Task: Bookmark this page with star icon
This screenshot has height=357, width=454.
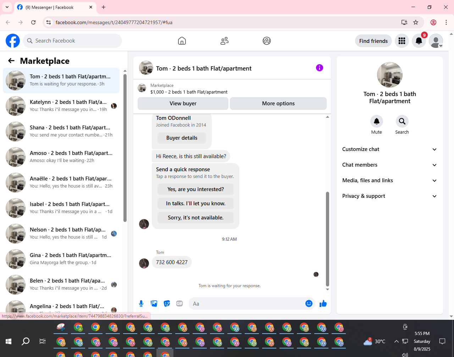Action: [x=416, y=22]
